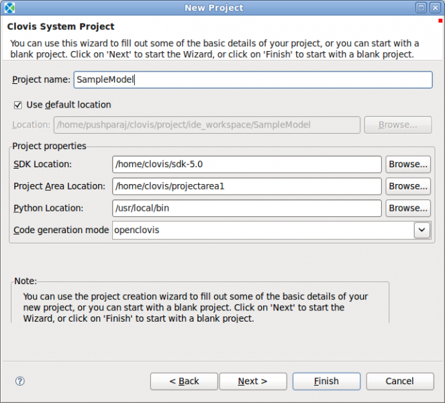Click the openclovis code generation value

click(x=137, y=230)
